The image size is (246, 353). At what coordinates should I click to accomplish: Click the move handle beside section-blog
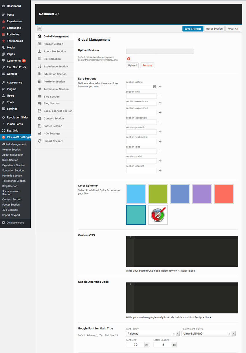pos(160,151)
